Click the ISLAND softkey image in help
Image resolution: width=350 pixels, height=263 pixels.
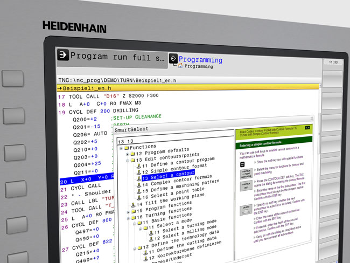(x=246, y=210)
